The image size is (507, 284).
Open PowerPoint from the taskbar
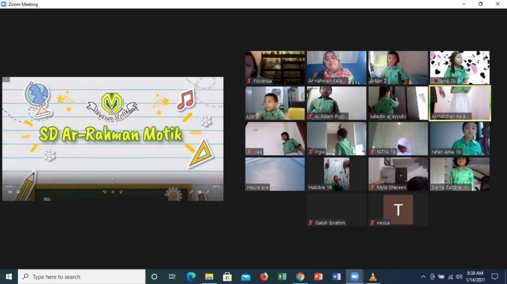tap(318, 277)
